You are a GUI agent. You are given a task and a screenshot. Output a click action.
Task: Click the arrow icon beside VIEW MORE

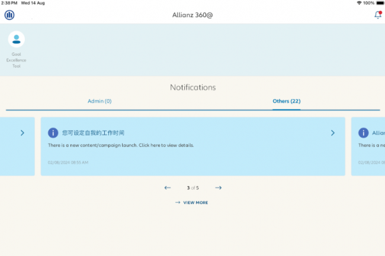click(178, 203)
